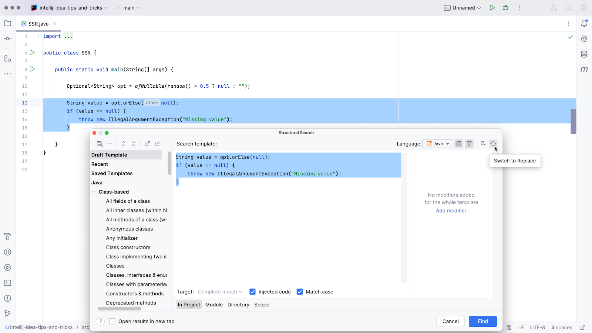Viewport: 592px width, 333px height.
Task: Close the SSR.java tab
Action: [54, 24]
